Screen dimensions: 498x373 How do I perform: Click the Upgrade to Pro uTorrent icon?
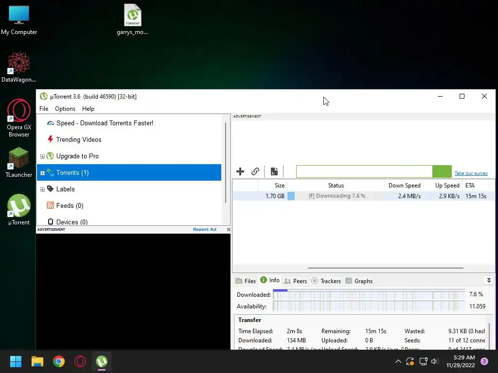[50, 156]
